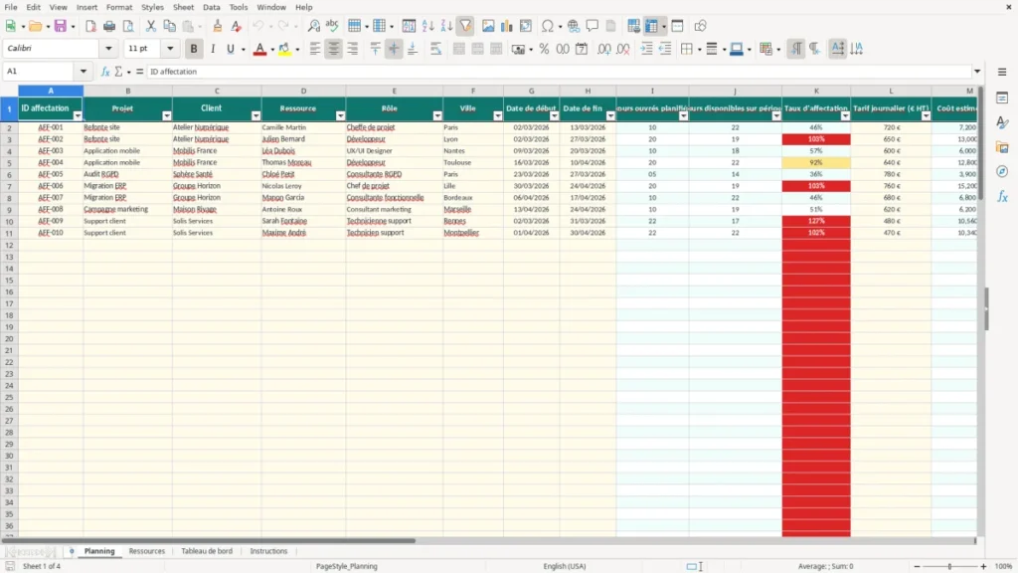Toggle Italic formatting
This screenshot has height=573, width=1018.
[213, 49]
